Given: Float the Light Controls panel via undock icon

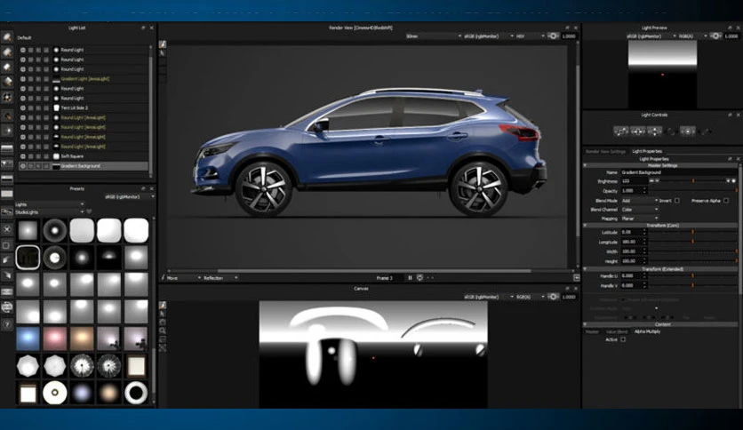Looking at the screenshot, I should pos(730,115).
